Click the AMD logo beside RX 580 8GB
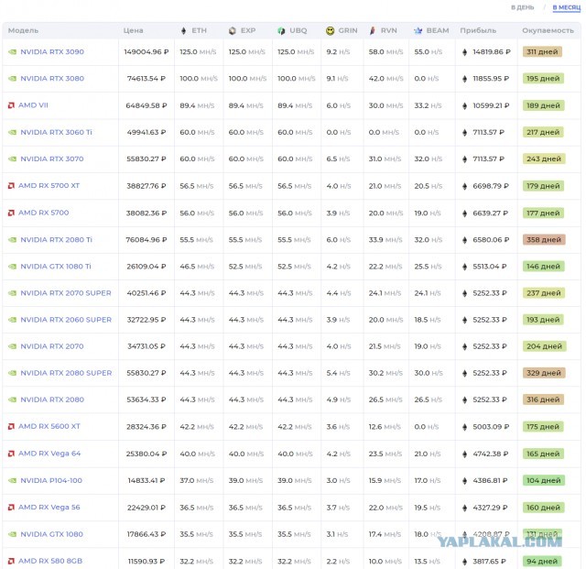The height and width of the screenshot is (569, 586). pyautogui.click(x=11, y=561)
